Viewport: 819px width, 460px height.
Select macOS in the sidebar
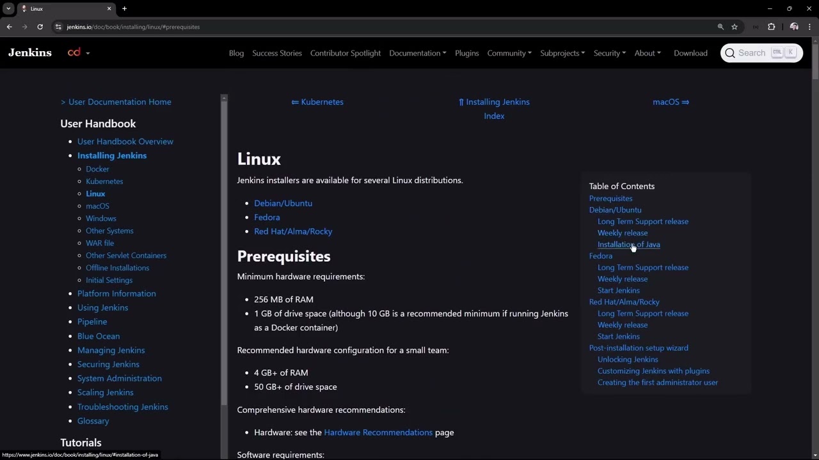click(97, 206)
